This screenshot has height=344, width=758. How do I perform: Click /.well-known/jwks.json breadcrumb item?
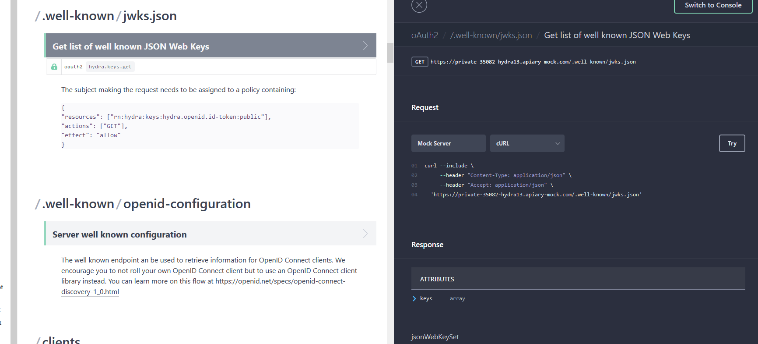point(491,35)
